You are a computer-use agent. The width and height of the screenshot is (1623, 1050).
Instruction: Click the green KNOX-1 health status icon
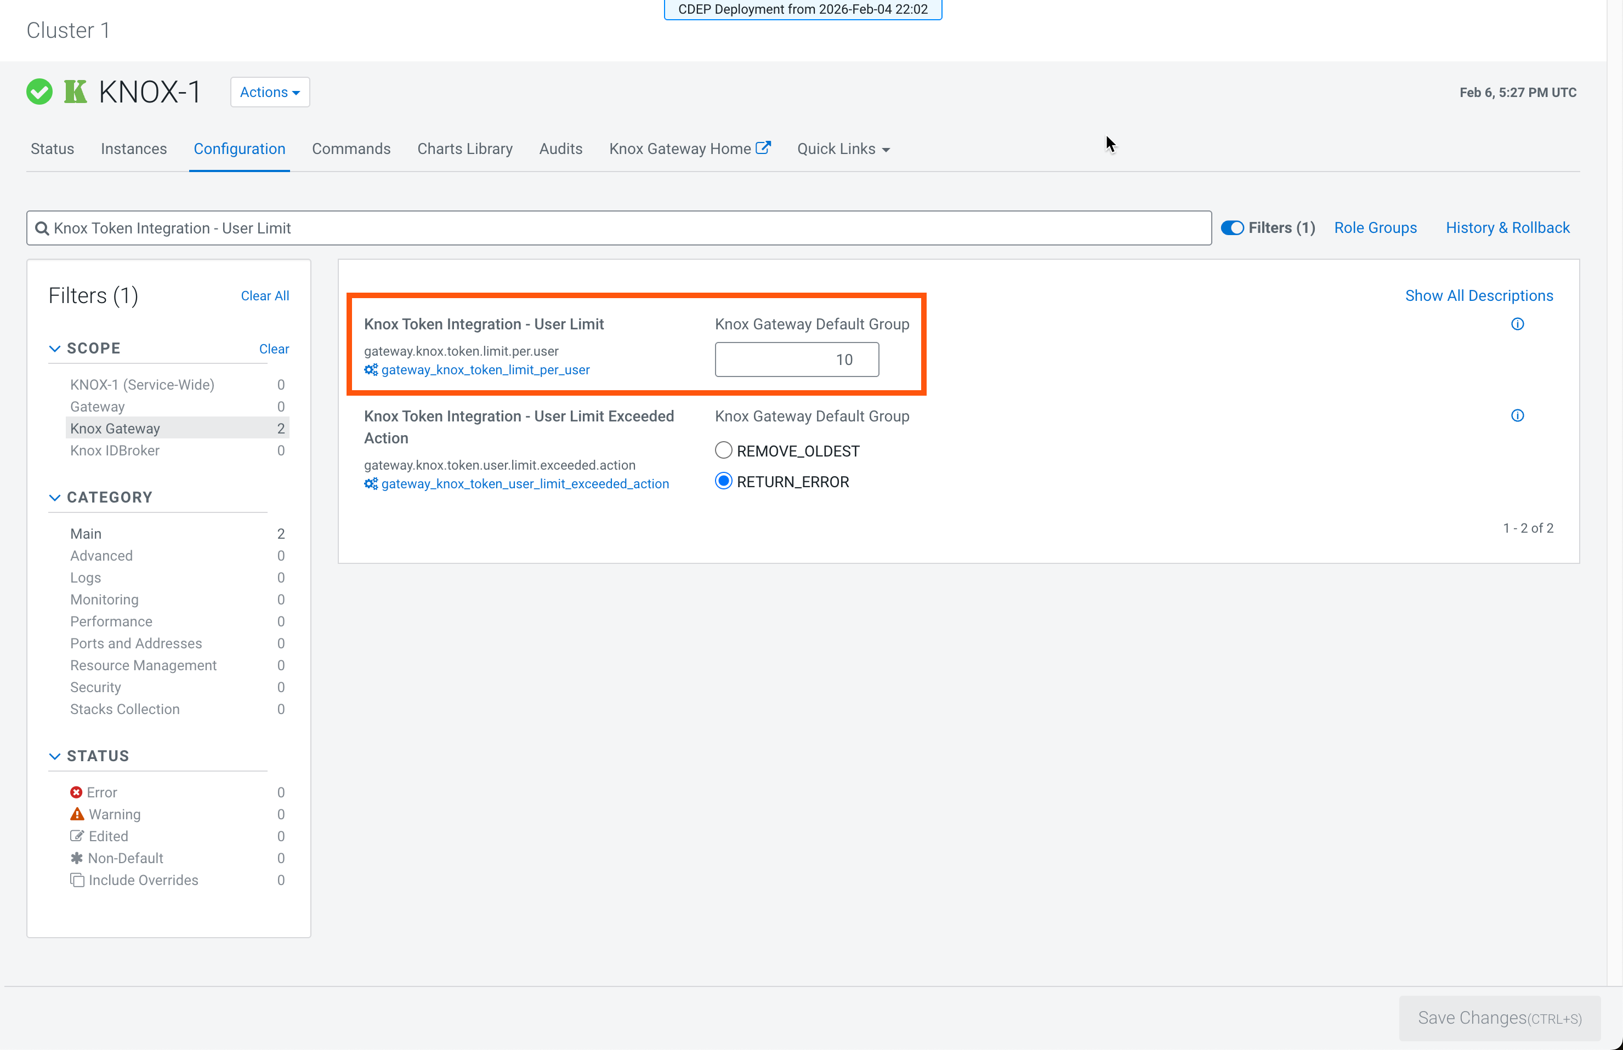[x=39, y=92]
